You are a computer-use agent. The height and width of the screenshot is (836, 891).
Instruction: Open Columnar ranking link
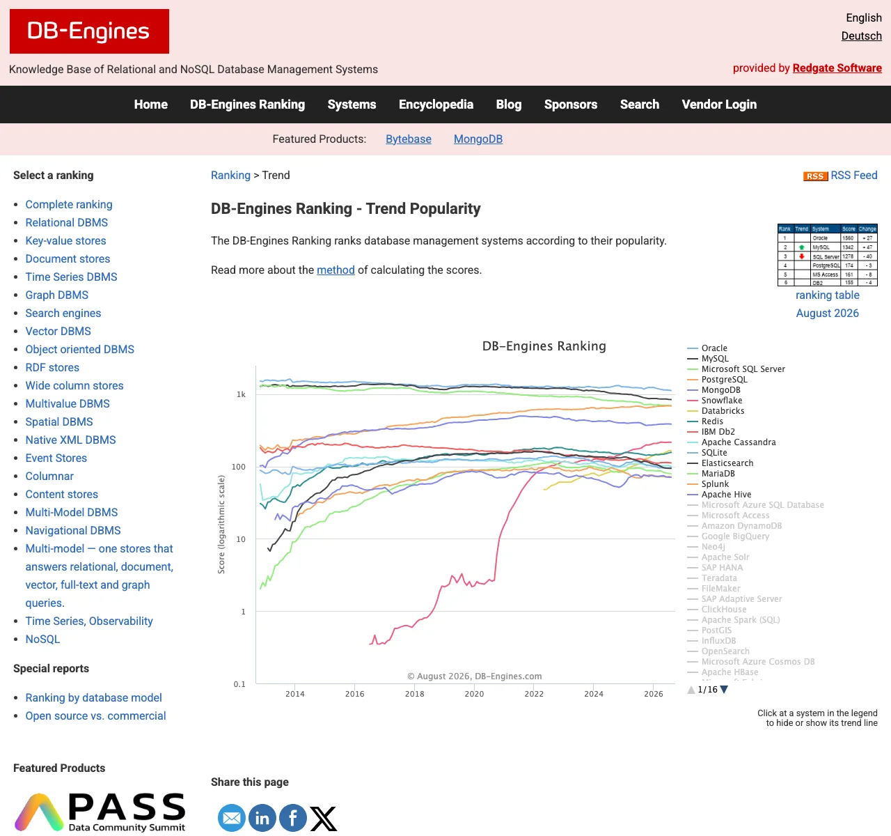pyautogui.click(x=49, y=477)
